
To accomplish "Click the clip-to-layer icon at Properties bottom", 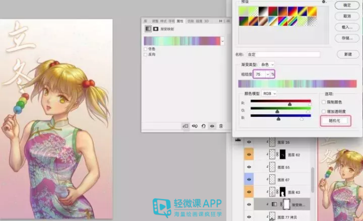I will point(186,126).
